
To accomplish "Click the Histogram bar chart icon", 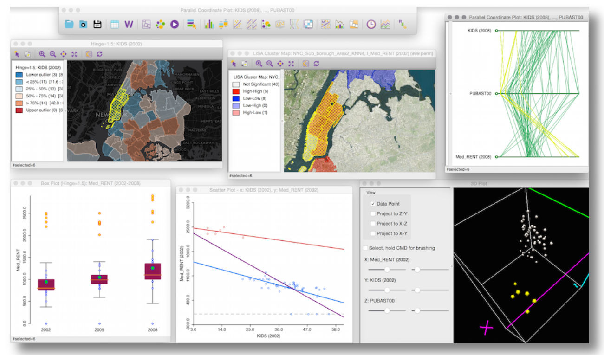I will click(x=209, y=25).
